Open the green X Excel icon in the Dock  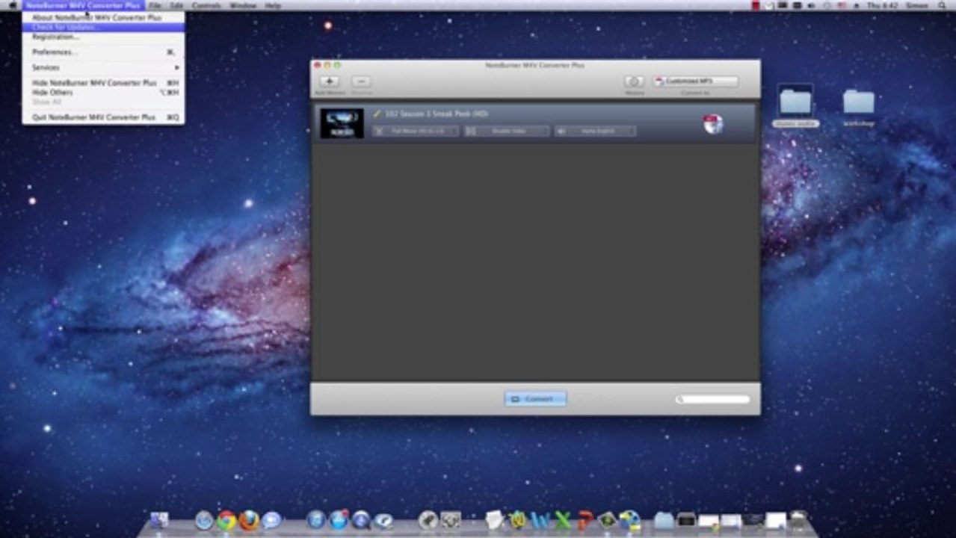point(562,520)
